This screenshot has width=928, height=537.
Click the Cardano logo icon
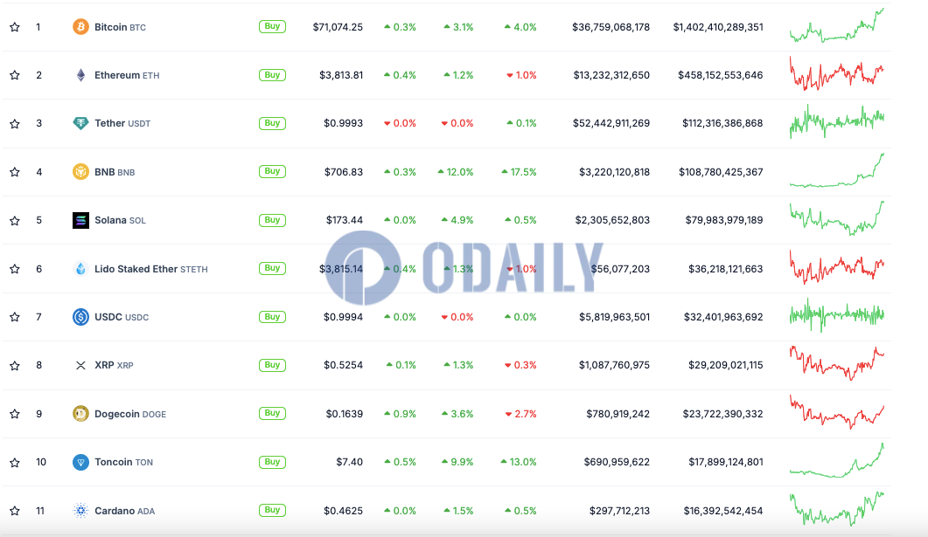(80, 511)
